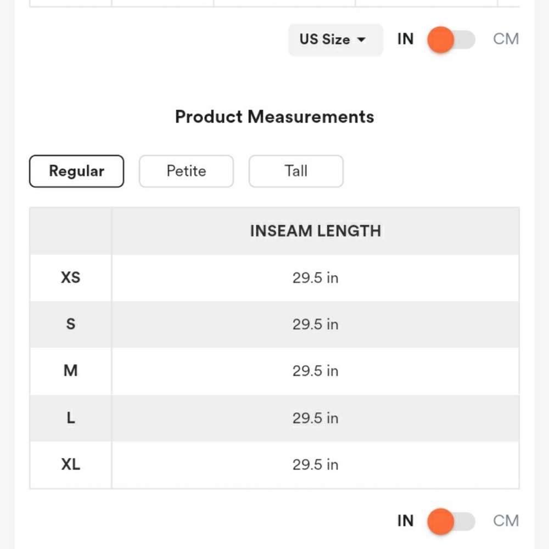Select the XS size row label
This screenshot has height=549, width=549.
click(70, 278)
